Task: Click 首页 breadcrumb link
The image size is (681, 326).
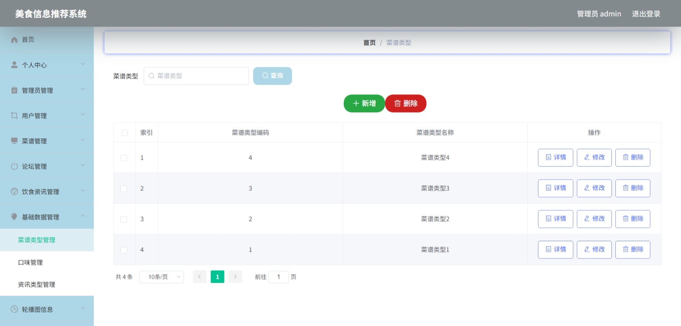Action: click(x=369, y=43)
